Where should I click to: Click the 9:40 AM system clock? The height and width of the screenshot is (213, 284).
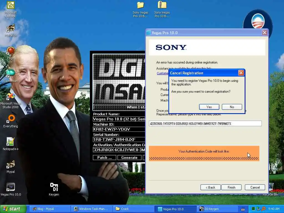tap(274, 209)
